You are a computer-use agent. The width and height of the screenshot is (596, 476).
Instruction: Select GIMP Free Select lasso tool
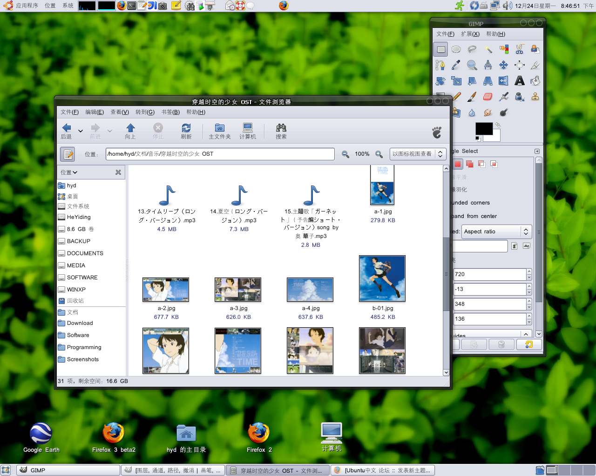(x=472, y=49)
